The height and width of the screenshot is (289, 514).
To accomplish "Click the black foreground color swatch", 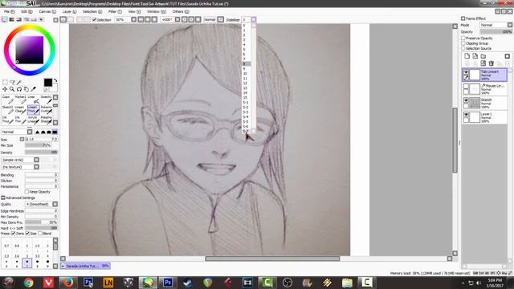I will [48, 82].
